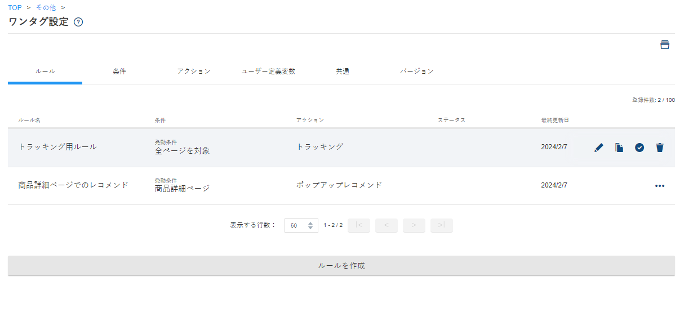Follow the TOP breadcrumb link

tap(15, 8)
